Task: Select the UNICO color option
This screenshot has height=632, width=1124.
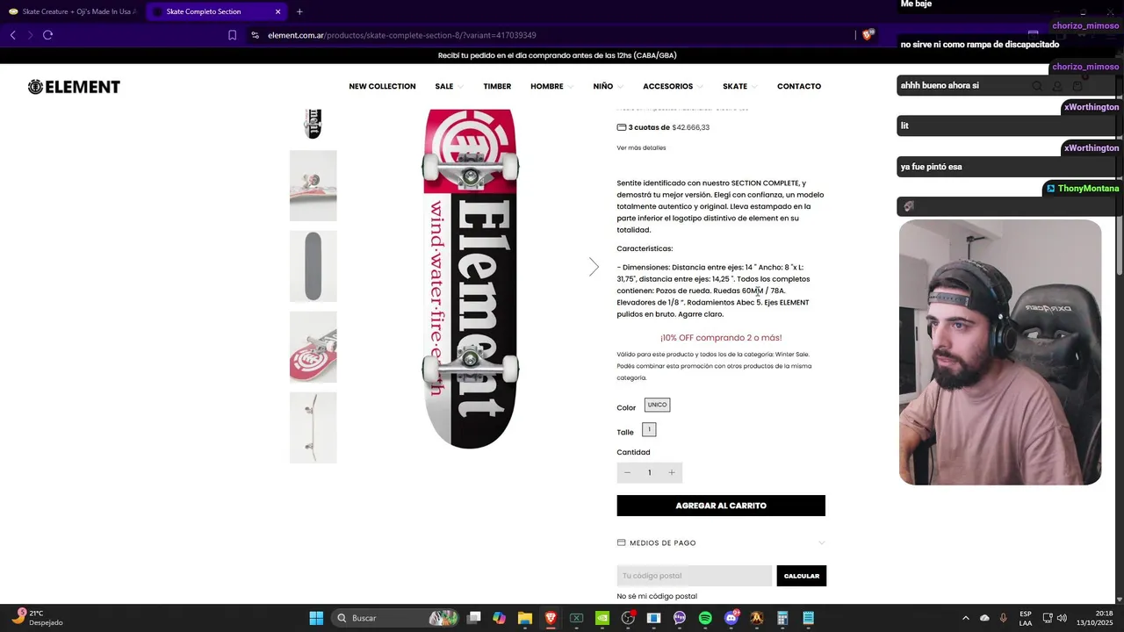Action: coord(657,405)
